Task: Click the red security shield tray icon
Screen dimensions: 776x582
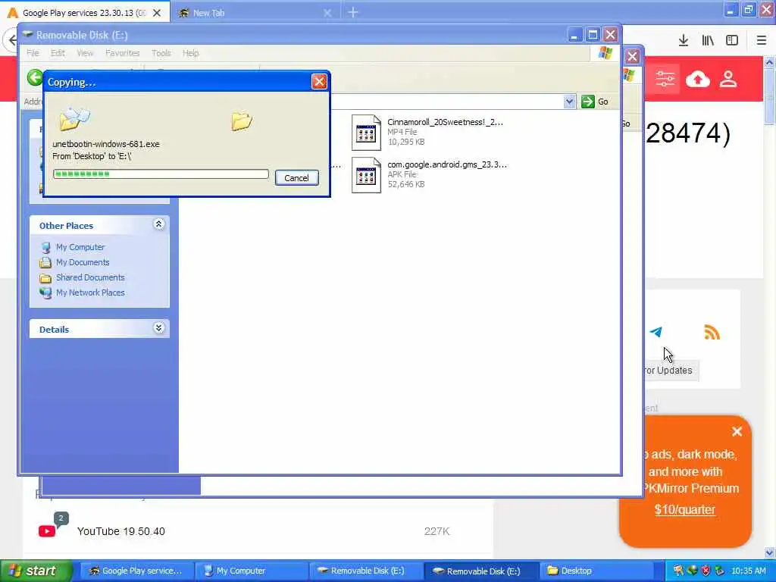Action: [x=706, y=571]
